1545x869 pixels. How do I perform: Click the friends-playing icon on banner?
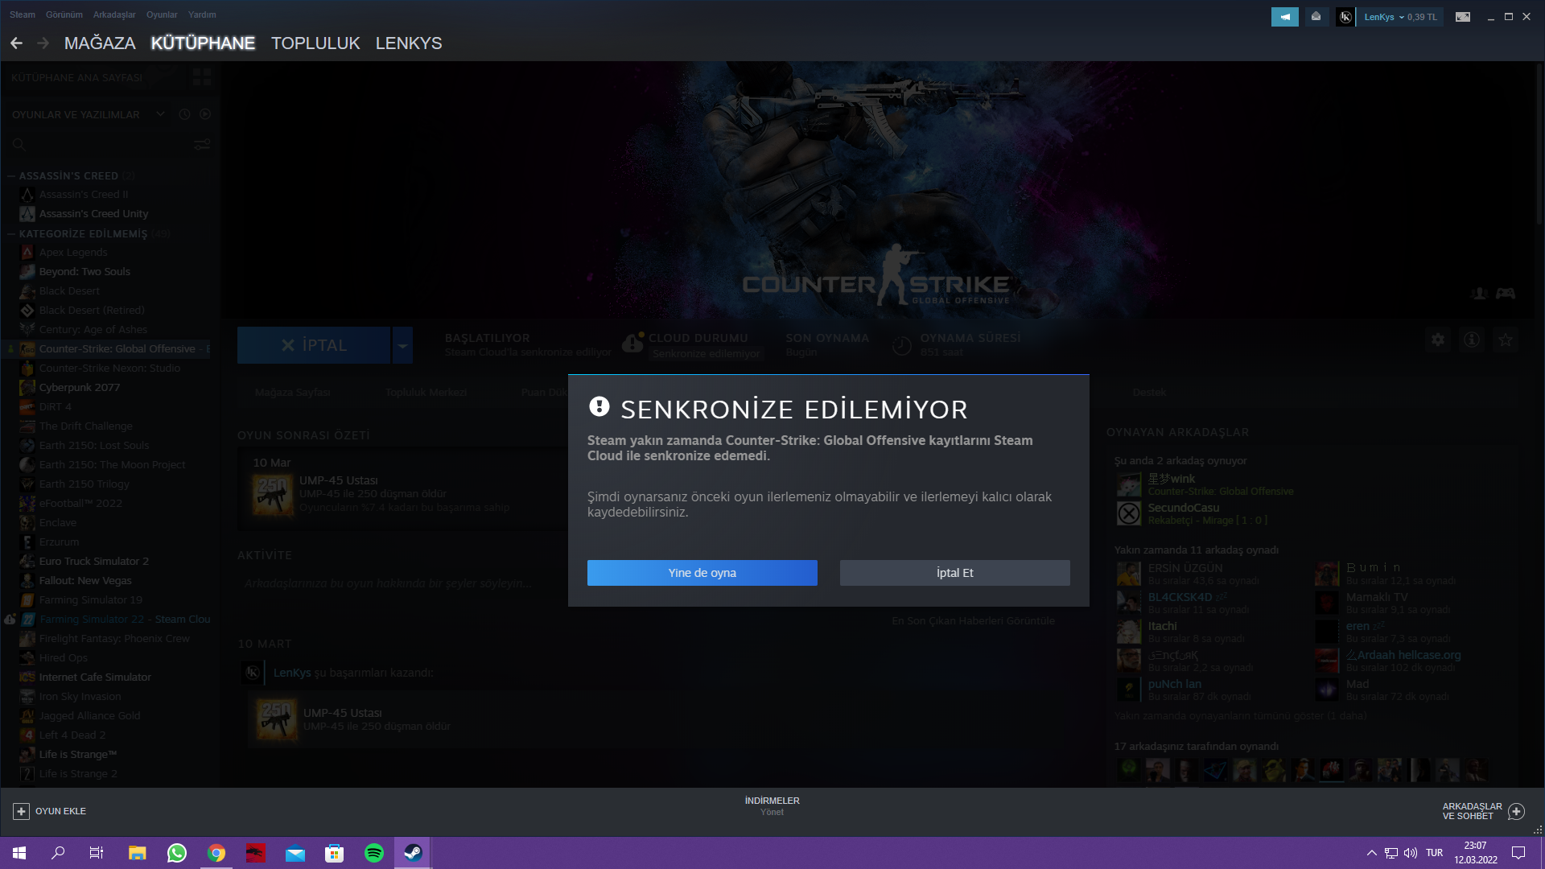coord(1479,294)
